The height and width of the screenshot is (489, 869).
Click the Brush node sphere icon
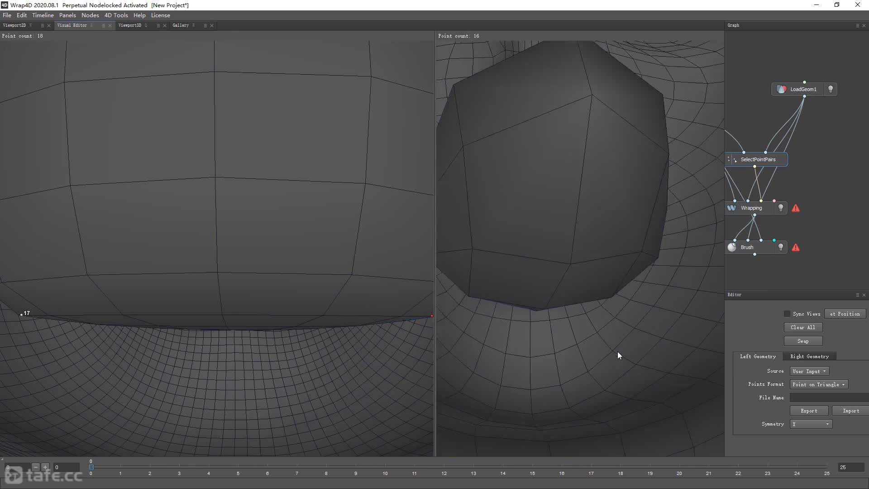732,247
